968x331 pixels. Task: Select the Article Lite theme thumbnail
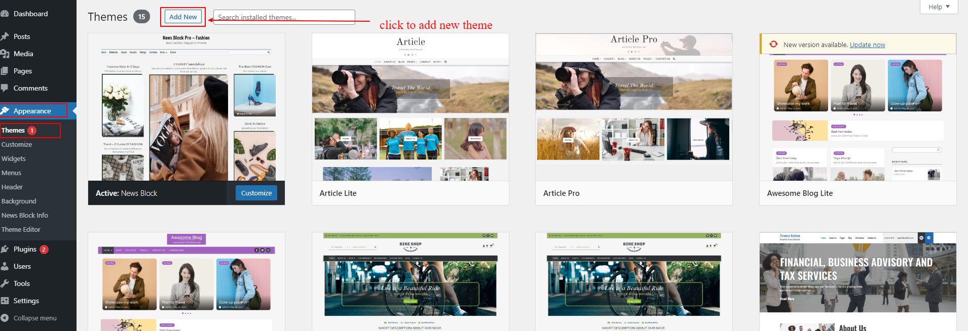[410, 107]
